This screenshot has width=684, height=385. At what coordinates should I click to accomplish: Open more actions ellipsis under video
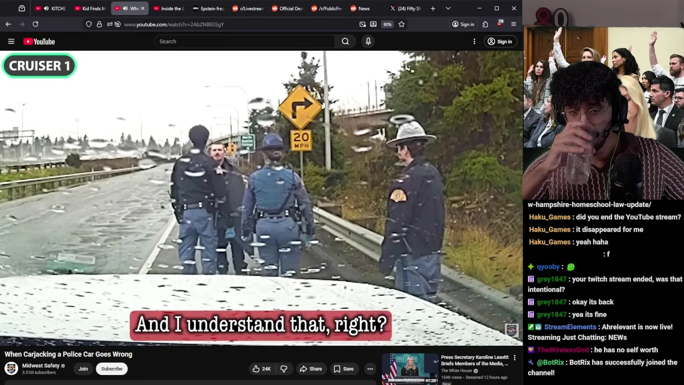point(370,368)
